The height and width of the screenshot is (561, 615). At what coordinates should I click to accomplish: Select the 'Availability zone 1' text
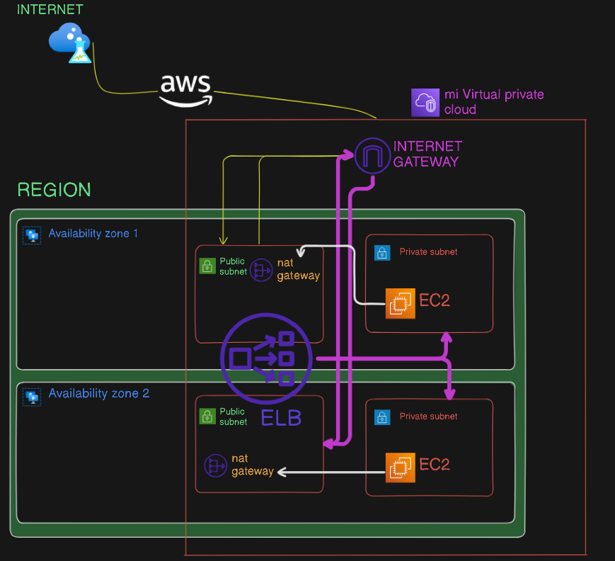[93, 234]
